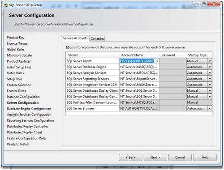
Task: Click NT AUTHORITY\LOCAL account cell
Action: pos(139,108)
